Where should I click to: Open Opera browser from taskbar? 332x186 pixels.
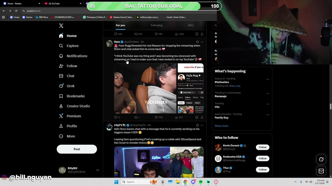click(x=216, y=182)
